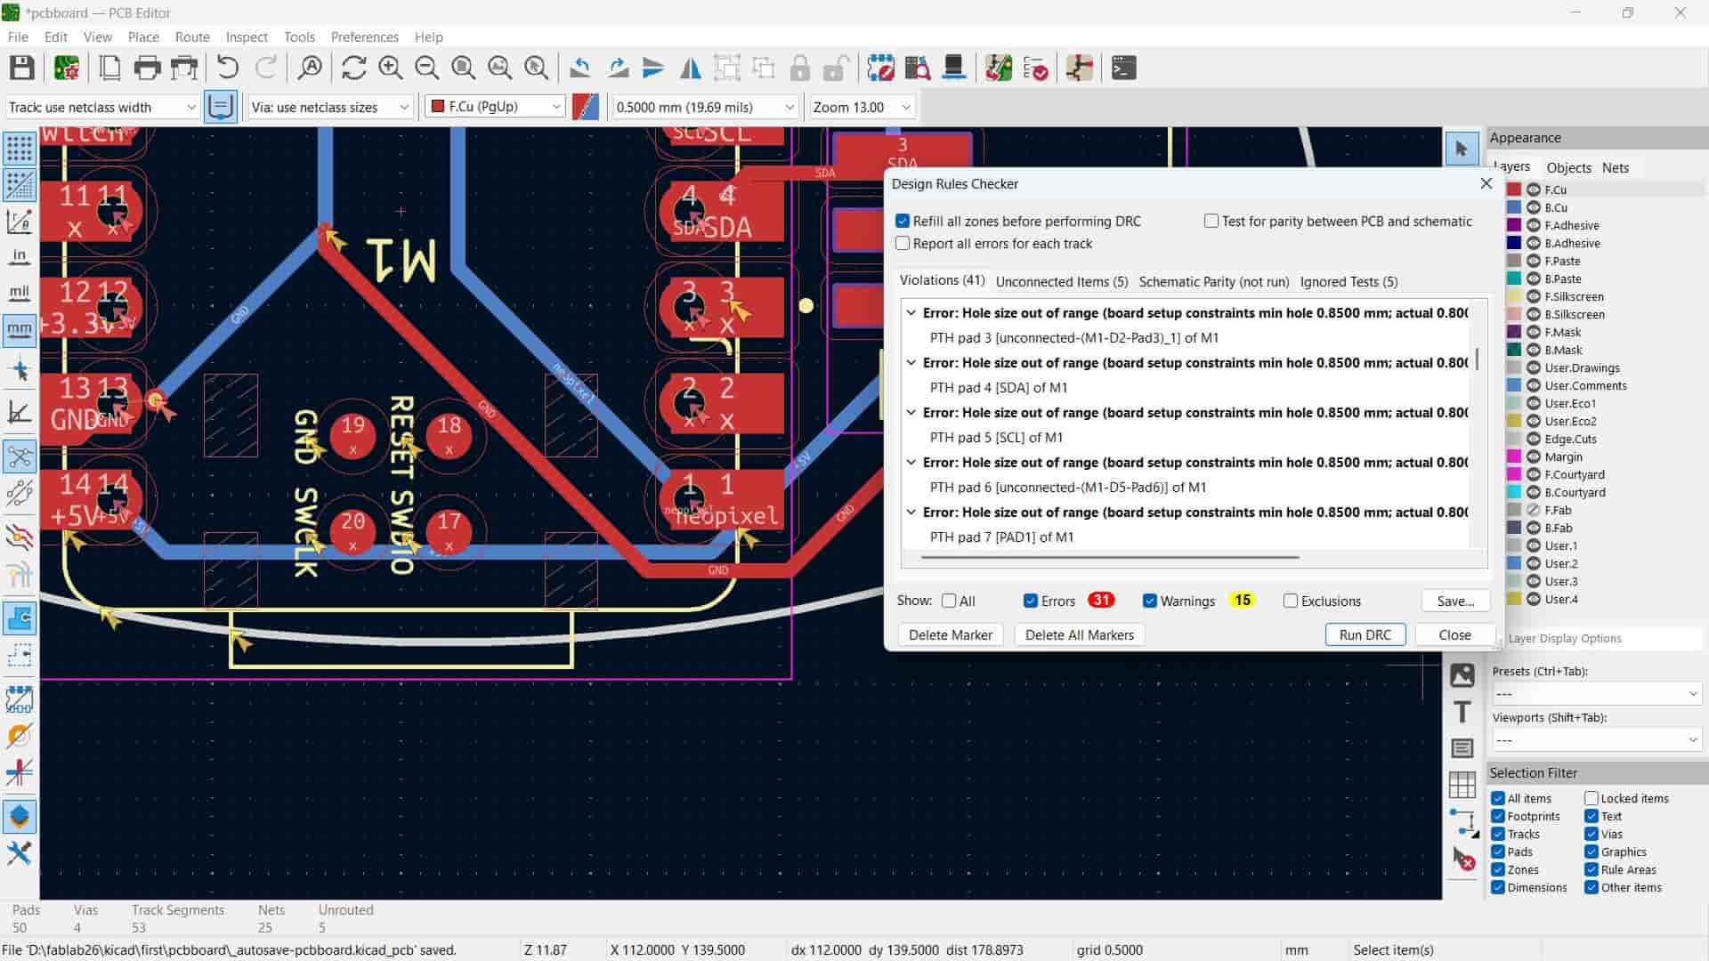1709x961 pixels.
Task: Open the Inspect menu
Action: coord(247,36)
